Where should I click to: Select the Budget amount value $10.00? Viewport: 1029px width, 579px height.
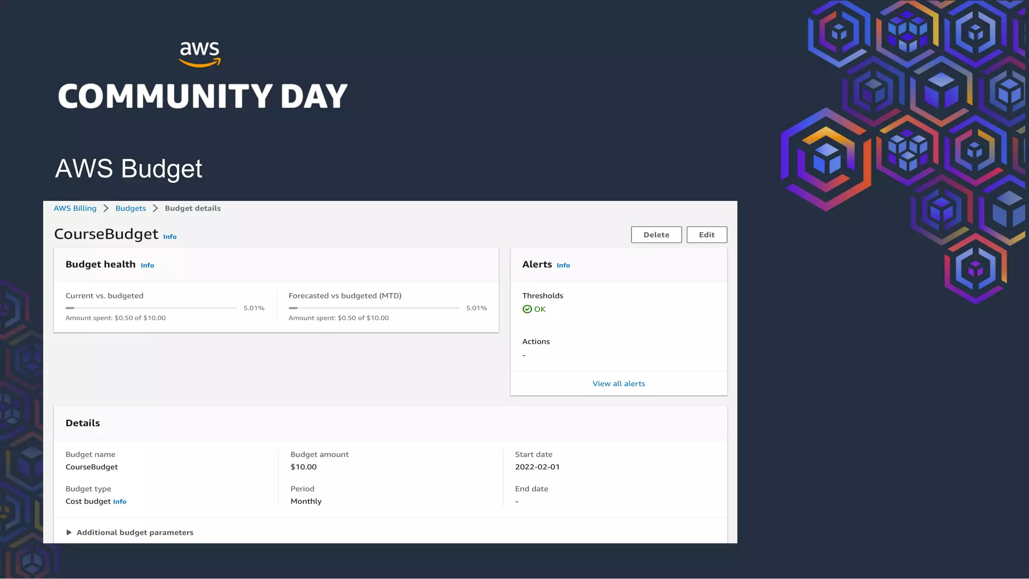303,467
